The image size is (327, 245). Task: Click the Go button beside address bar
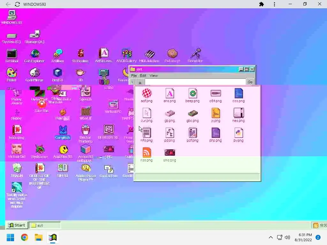click(250, 82)
